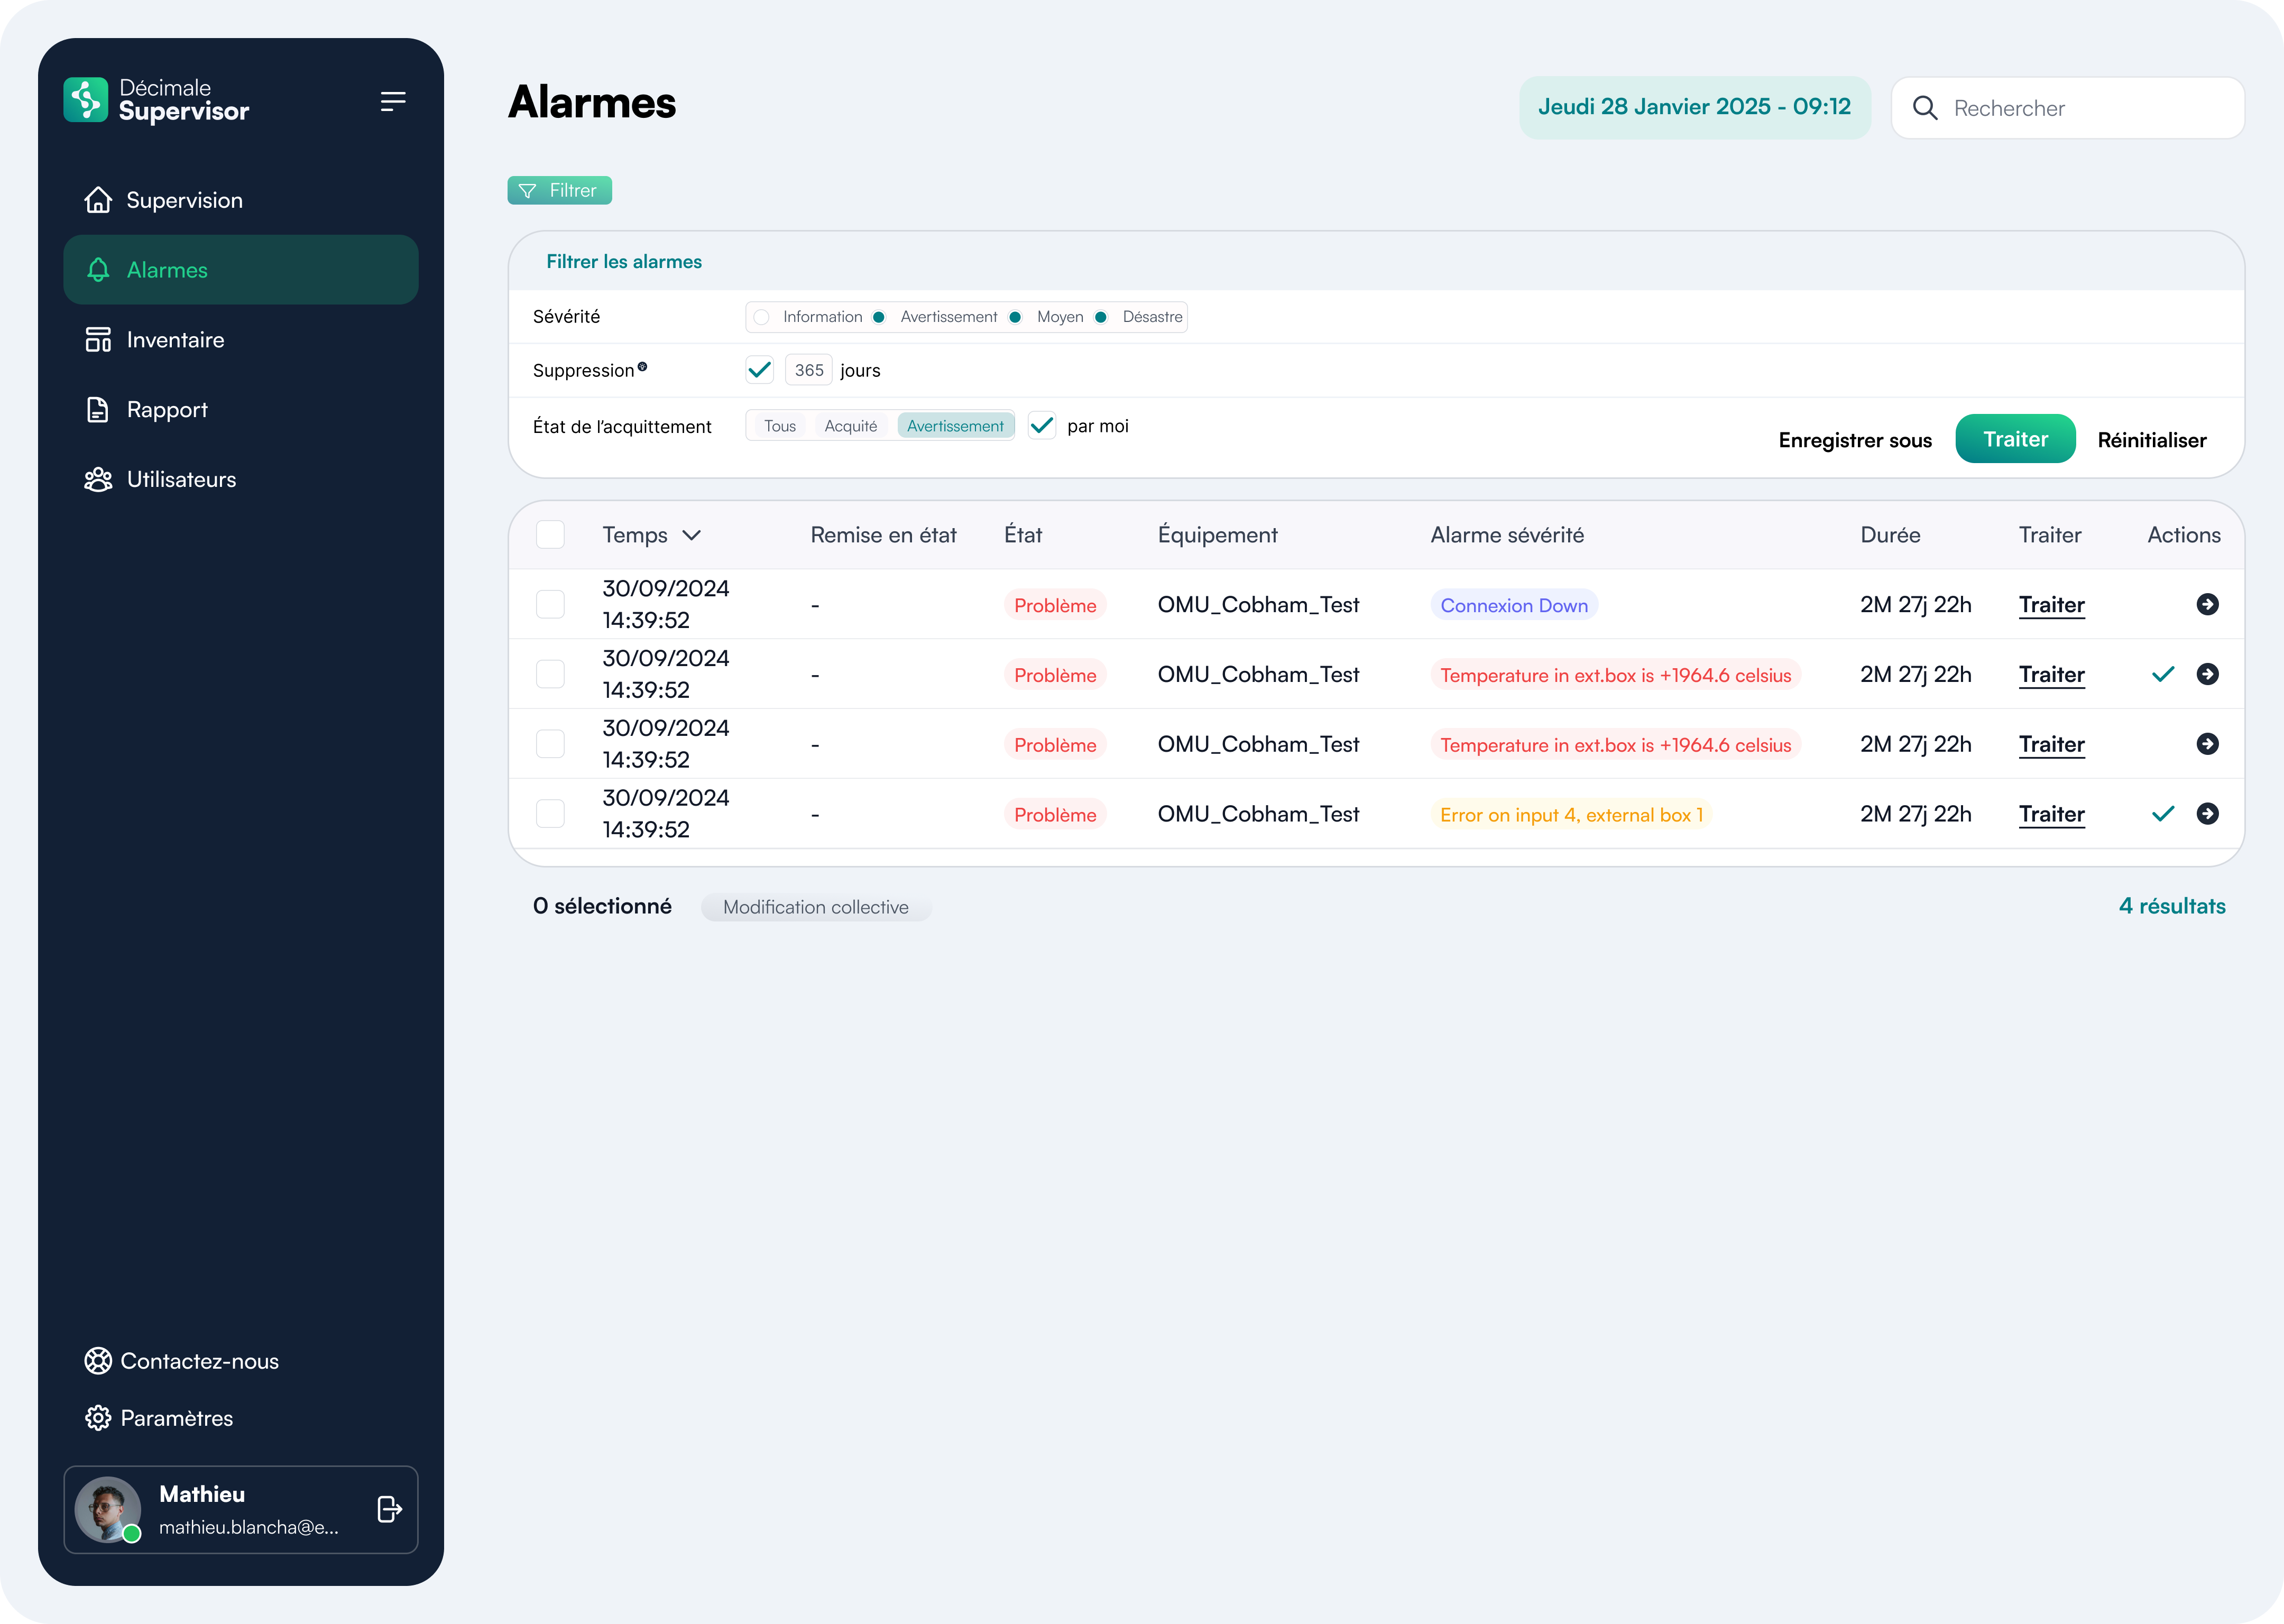Click the Décimale Supervisor logo icon
Viewport: 2284px width, 1624px height.
point(85,100)
